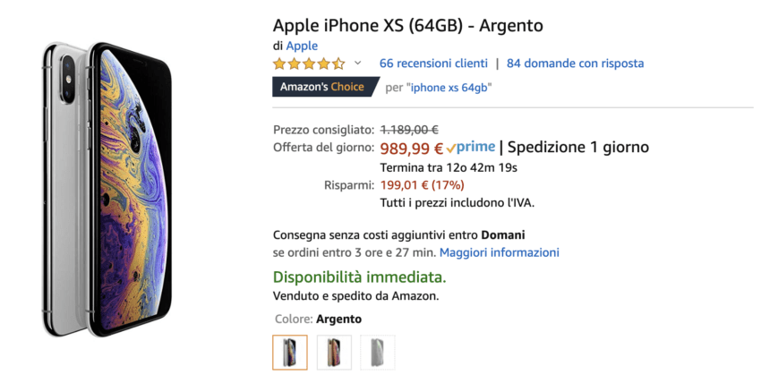This screenshot has width=761, height=383.
Task: Click the Prime logo icon
Action: pos(471,148)
